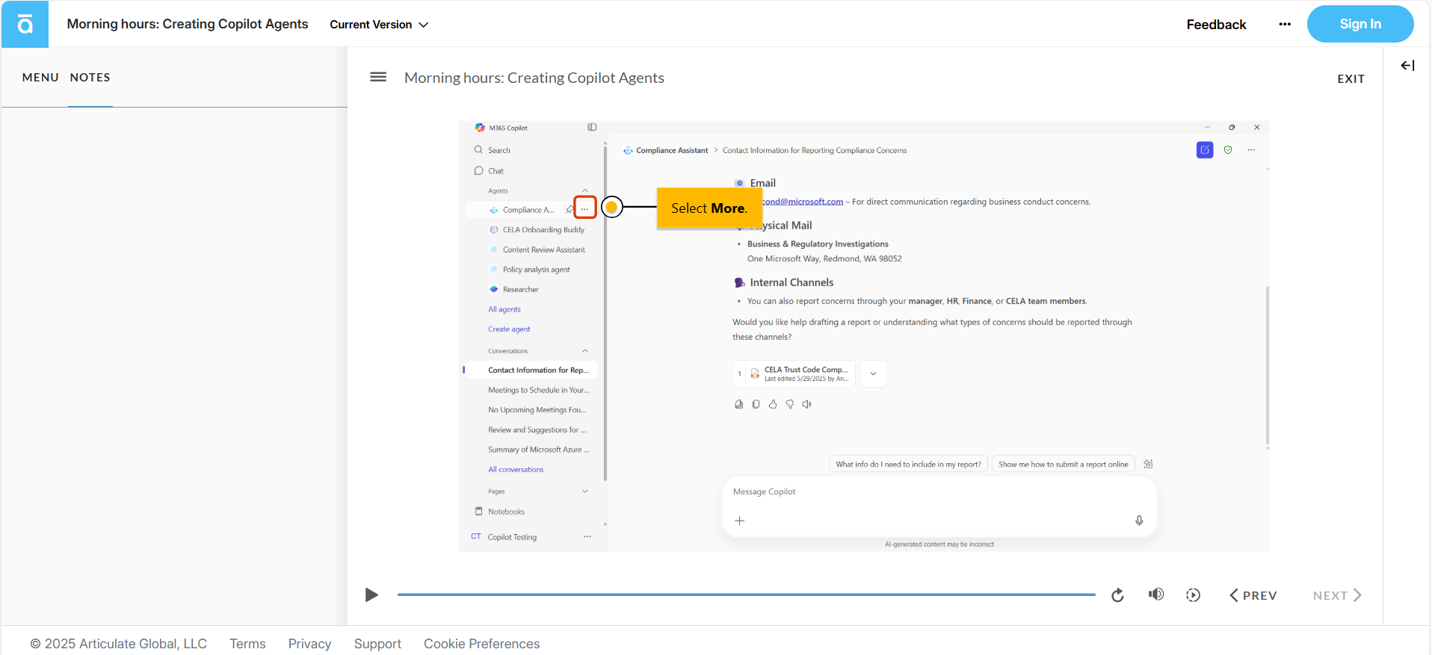Click the pin icon beside Compliance agent
1432x655 pixels.
[570, 210]
